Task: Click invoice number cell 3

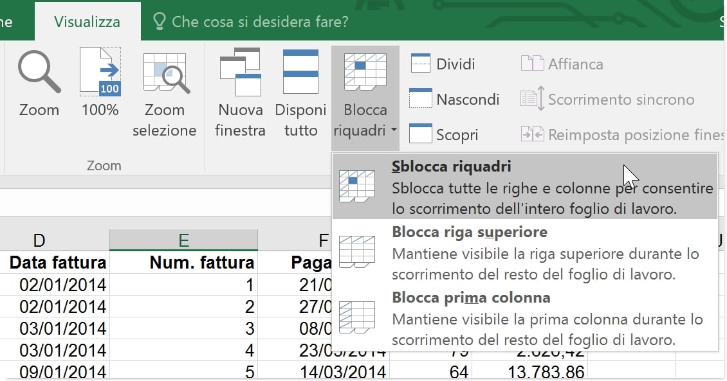Action: click(183, 328)
